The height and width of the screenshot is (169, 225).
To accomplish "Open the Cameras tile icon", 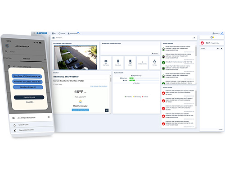I will [106, 61].
